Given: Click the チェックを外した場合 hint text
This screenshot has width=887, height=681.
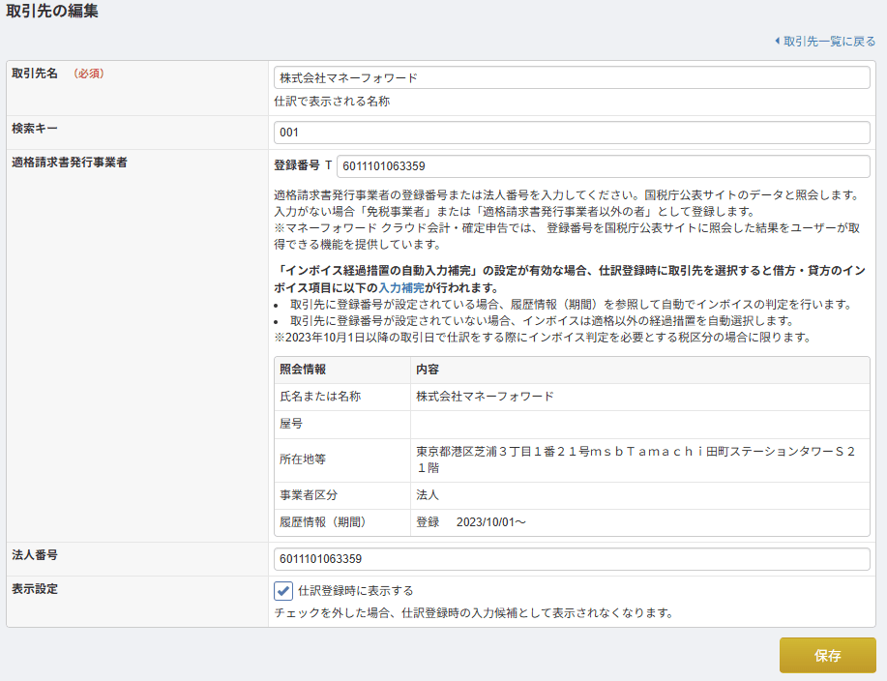Looking at the screenshot, I should point(474,612).
